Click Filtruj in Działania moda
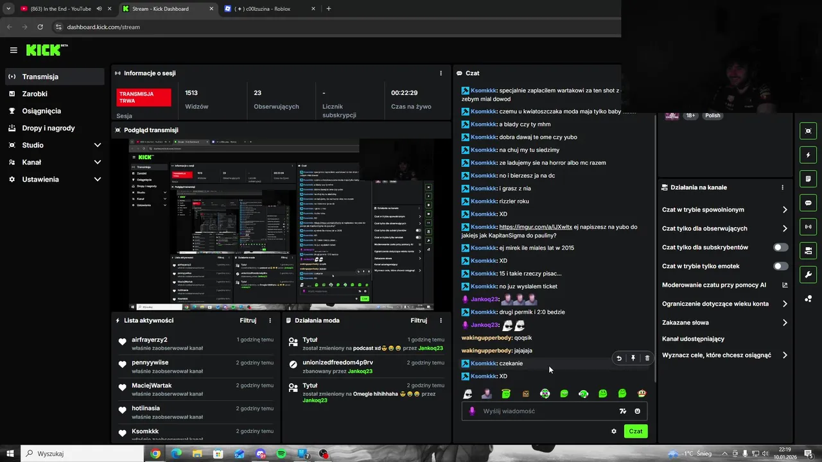This screenshot has width=822, height=462. tap(419, 320)
